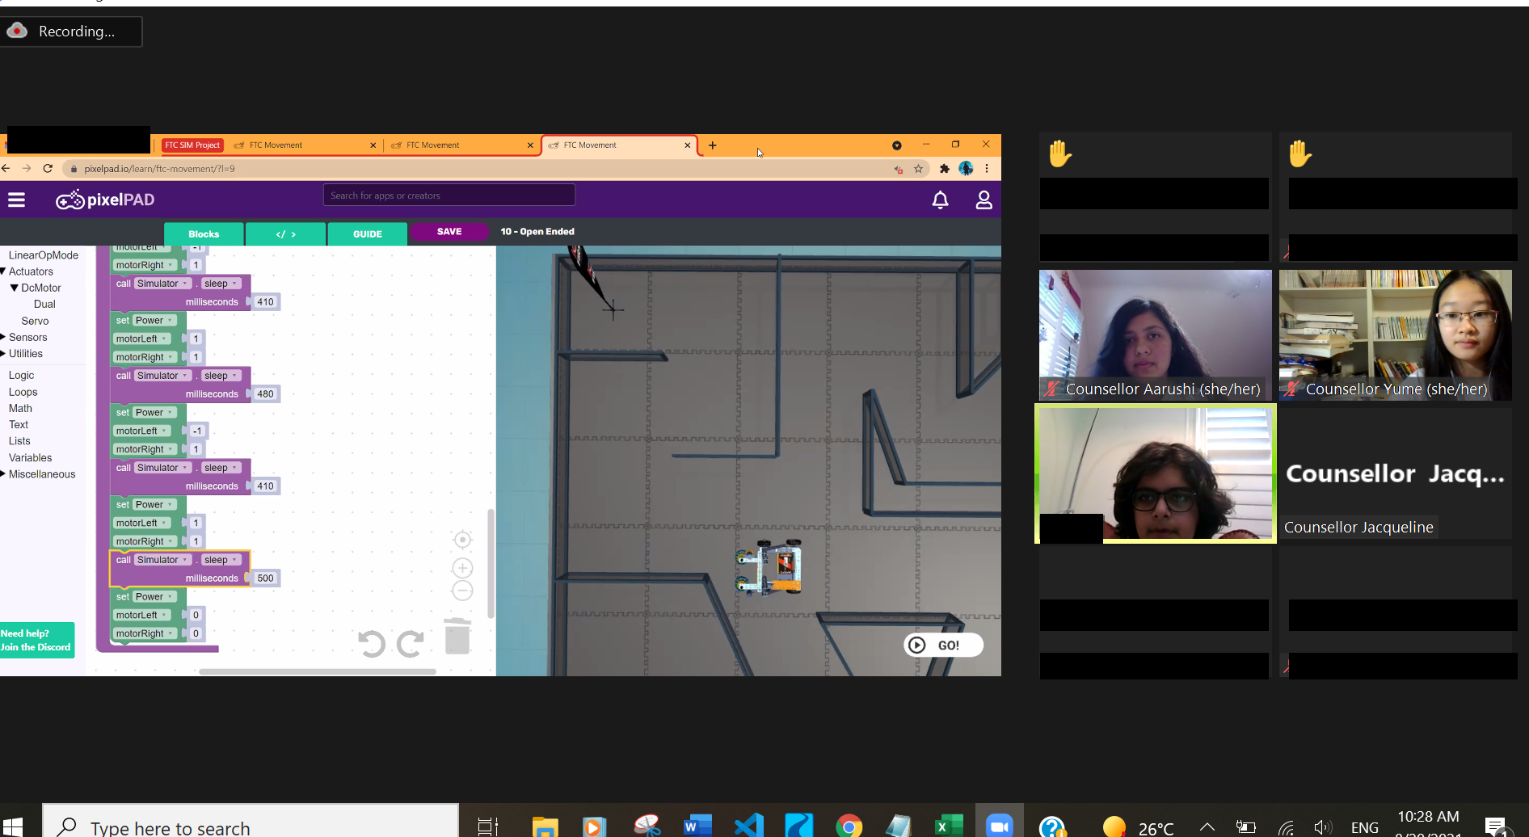Collapse the DcMotor category
This screenshot has width=1529, height=837.
click(15, 288)
